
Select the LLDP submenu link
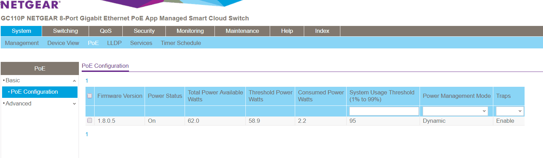tap(114, 43)
